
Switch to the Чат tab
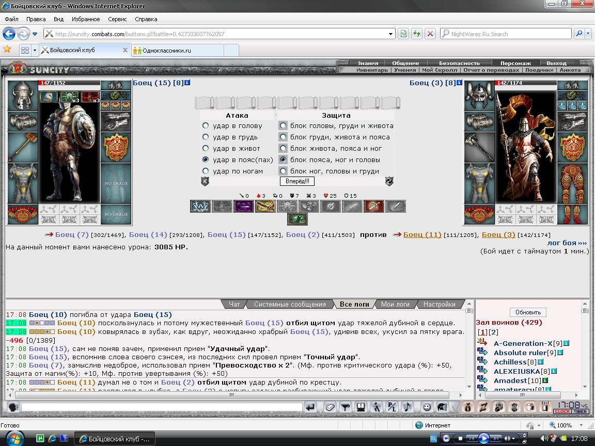pos(234,304)
